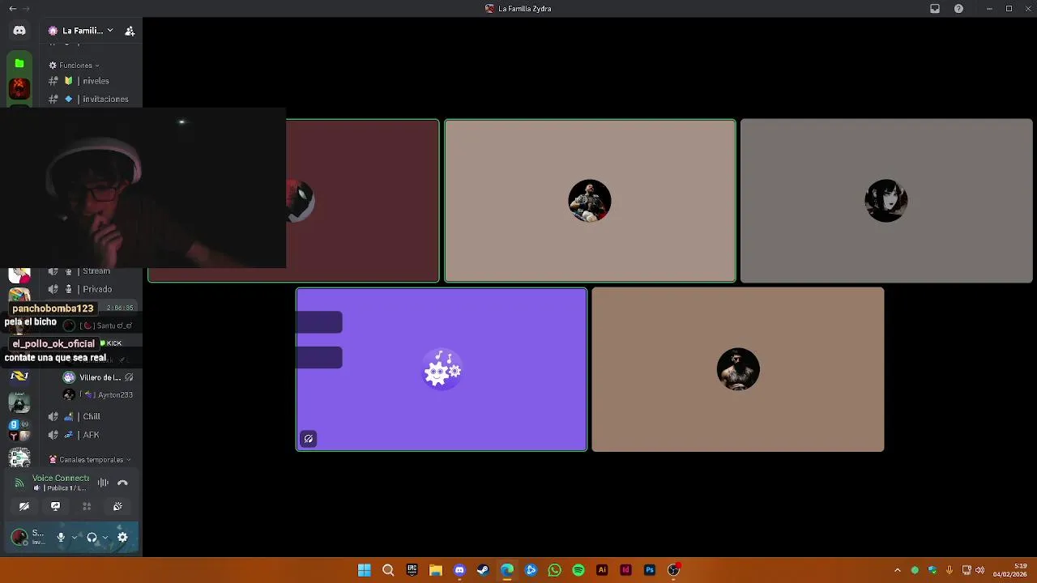Deafen audio with headphones icon

(92, 537)
